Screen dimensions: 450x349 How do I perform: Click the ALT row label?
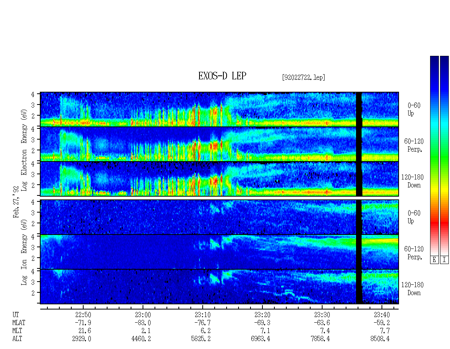pyautogui.click(x=17, y=339)
